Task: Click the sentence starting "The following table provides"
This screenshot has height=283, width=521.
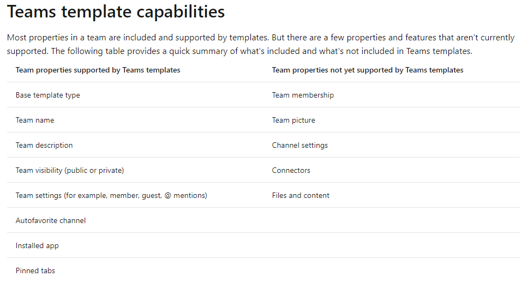Action: [262, 51]
